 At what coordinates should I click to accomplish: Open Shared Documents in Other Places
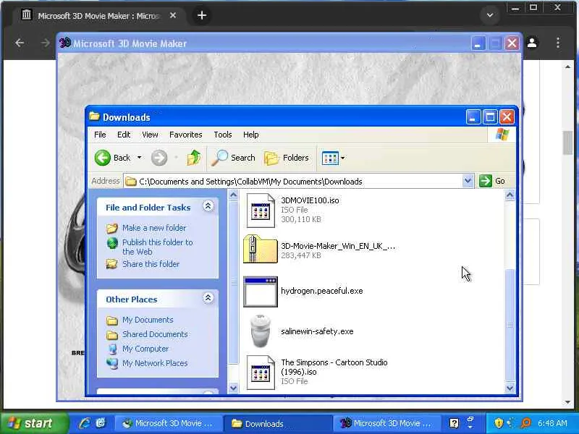(155, 334)
